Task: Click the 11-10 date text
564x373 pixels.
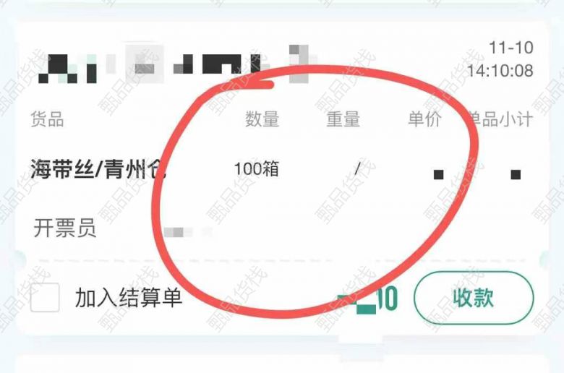Action: [x=510, y=48]
